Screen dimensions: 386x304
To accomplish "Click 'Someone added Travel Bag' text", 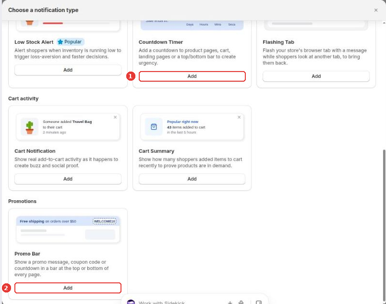I will [67, 122].
